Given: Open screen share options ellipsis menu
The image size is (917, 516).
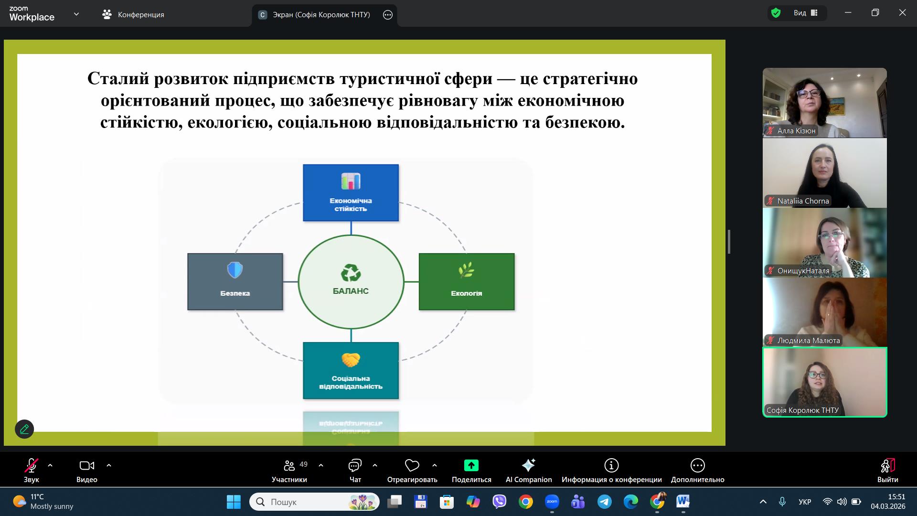Looking at the screenshot, I should point(388,15).
